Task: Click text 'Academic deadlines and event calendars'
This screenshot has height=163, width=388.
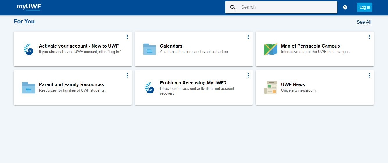Action: [194, 52]
